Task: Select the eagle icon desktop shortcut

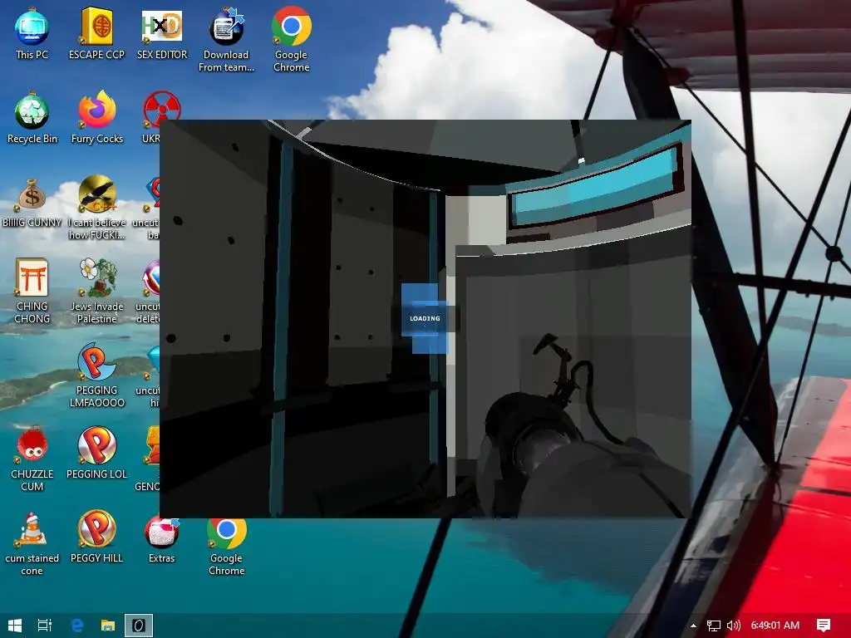Action: point(97,208)
